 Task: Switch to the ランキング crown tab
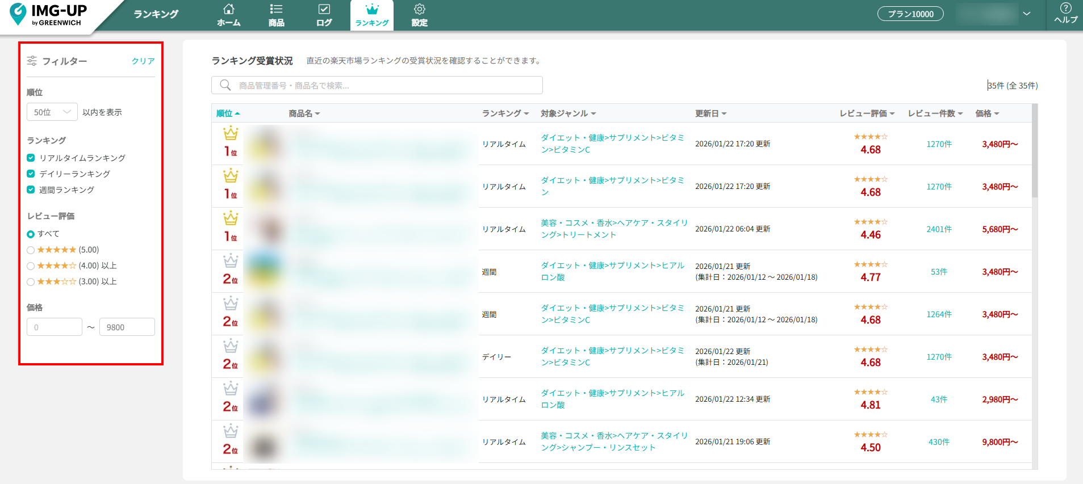click(372, 15)
